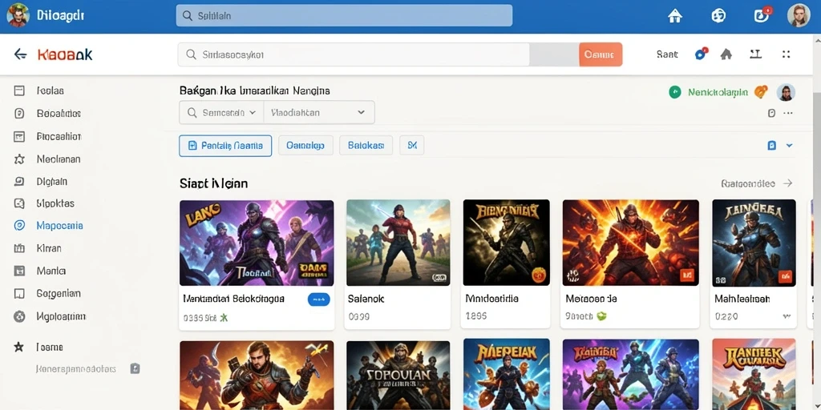Open the Mantanotari Belokotugua game thumbnail
Viewport: 821px width, 410px height.
(x=257, y=243)
